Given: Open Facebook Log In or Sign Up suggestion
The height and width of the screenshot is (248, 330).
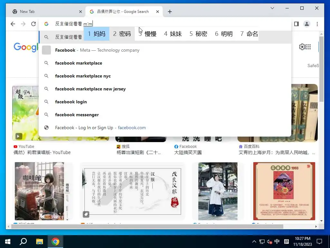Looking at the screenshot, I should point(165,128).
